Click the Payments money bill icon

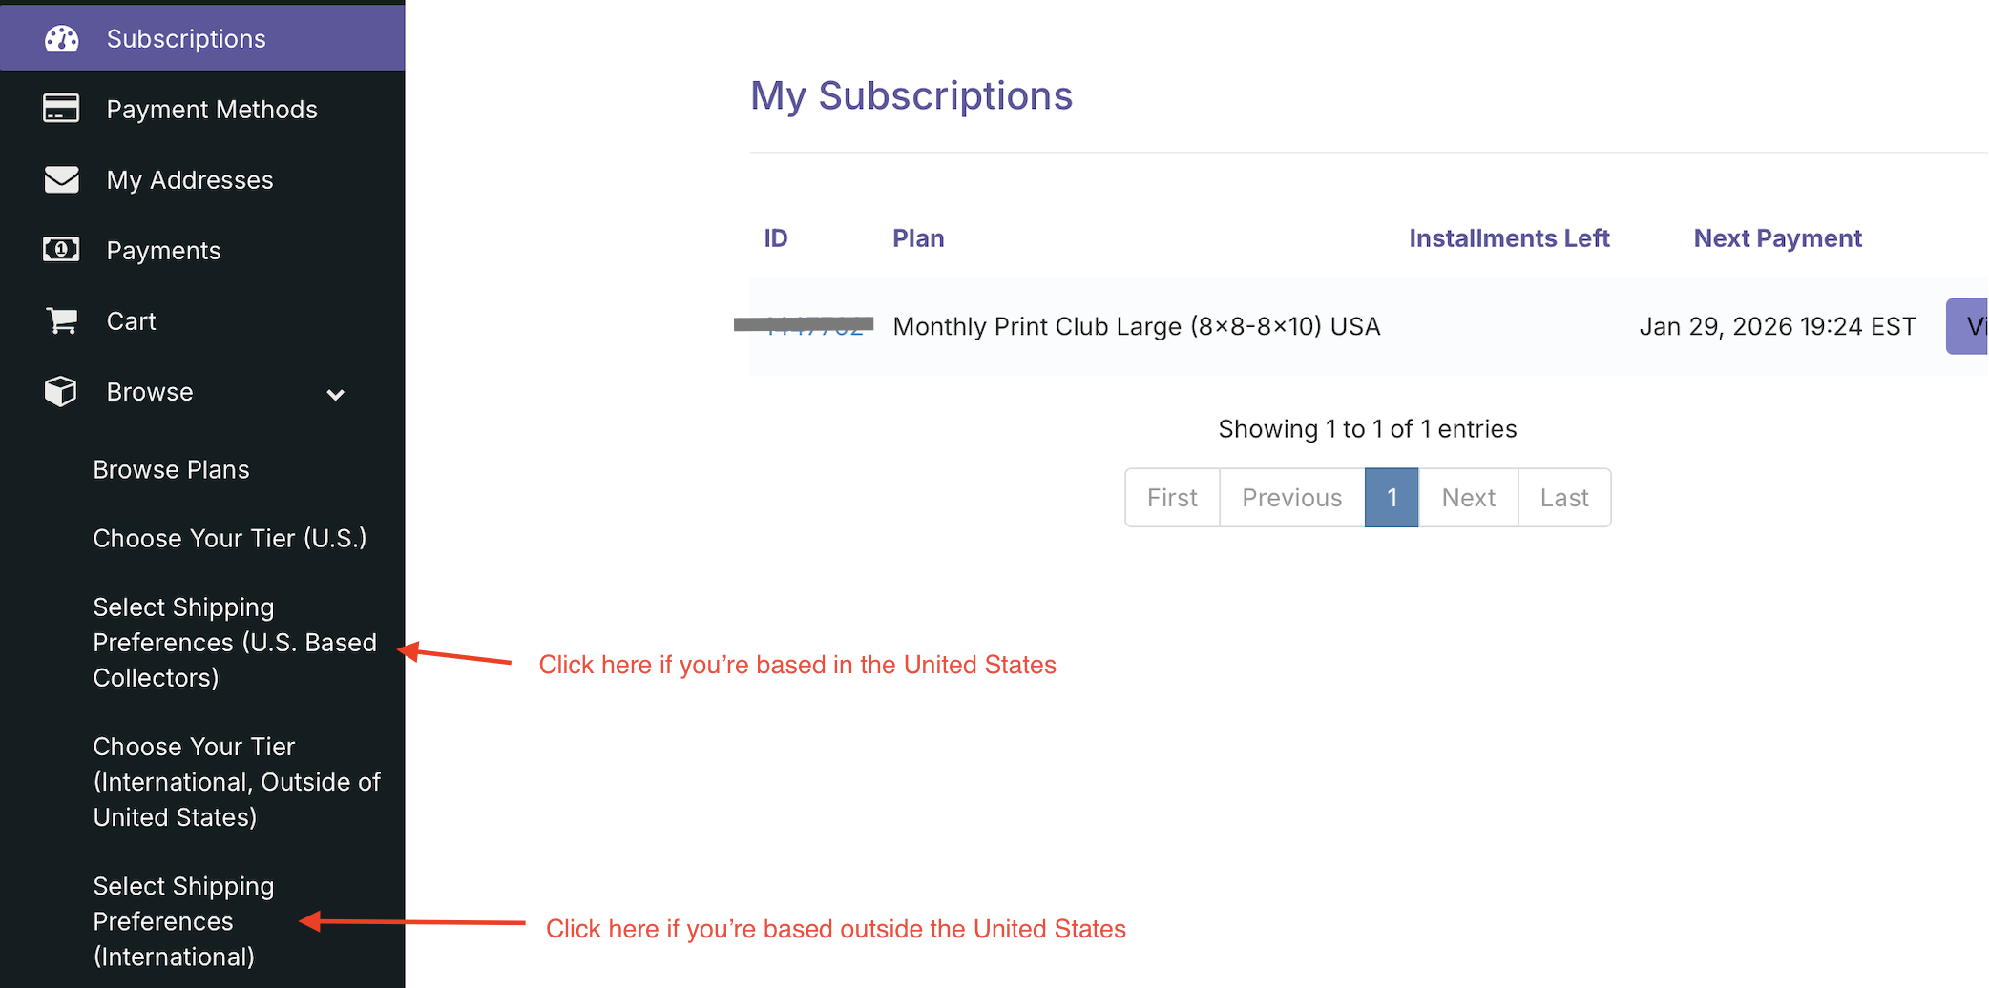[x=62, y=250]
